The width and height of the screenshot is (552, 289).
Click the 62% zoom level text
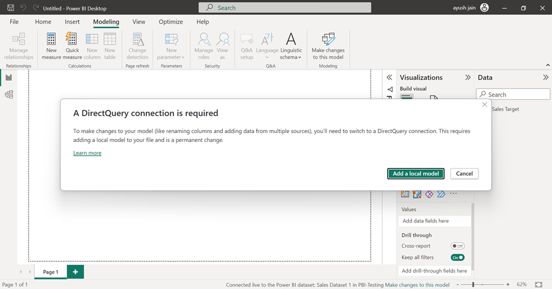522,285
